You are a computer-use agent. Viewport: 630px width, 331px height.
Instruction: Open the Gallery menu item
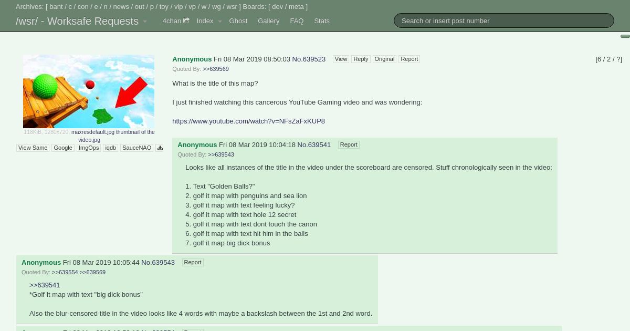[268, 21]
